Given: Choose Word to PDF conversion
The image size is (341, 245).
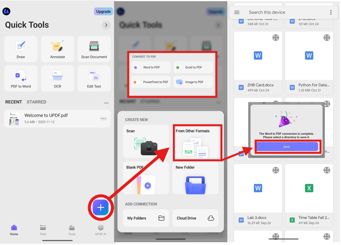Looking at the screenshot, I should [x=151, y=67].
